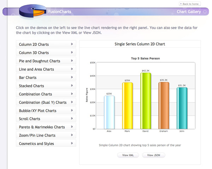Click the Scroll Charts arrow icon
The height and width of the screenshot is (169, 212).
coord(72,119)
